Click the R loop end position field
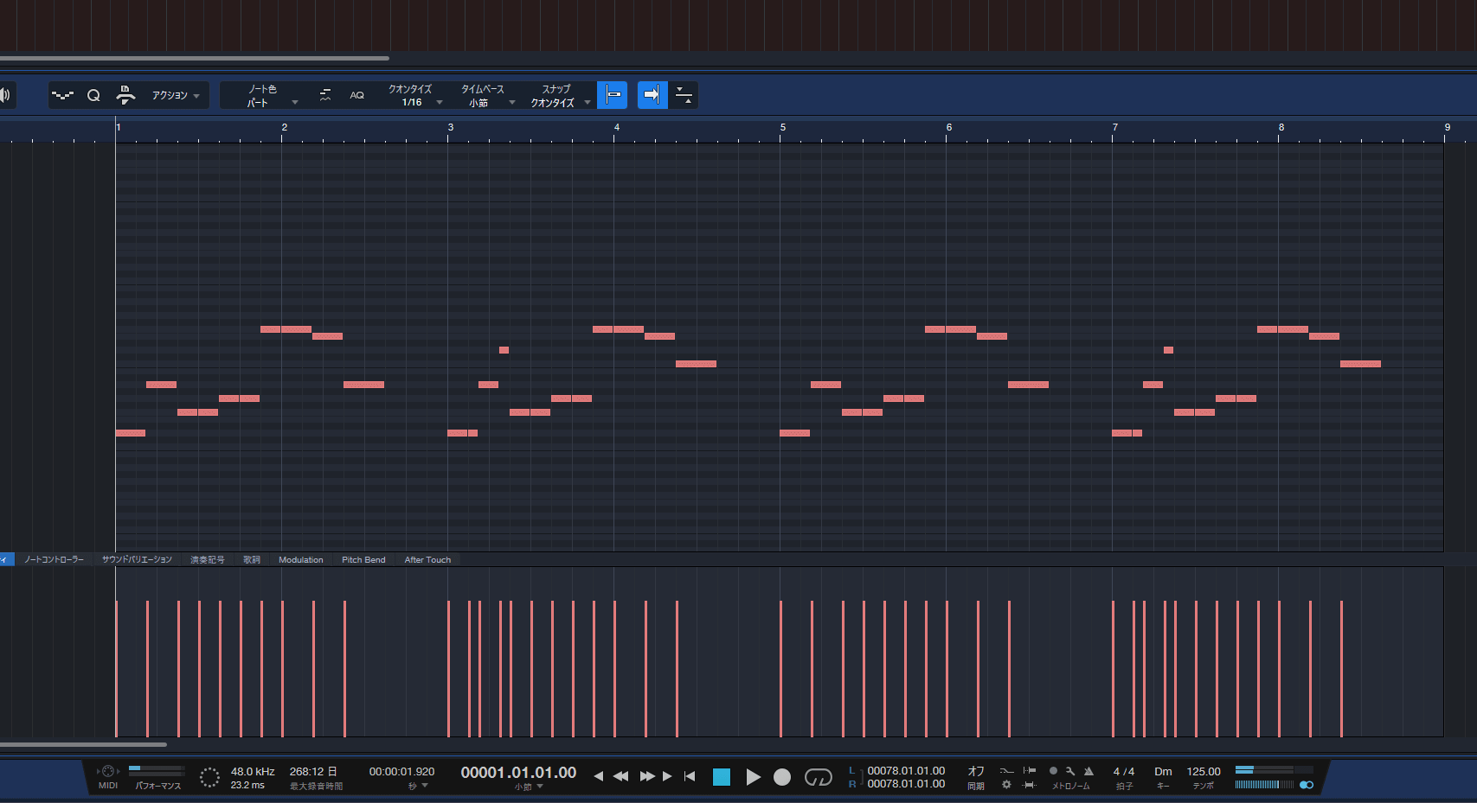The image size is (1477, 803). coord(906,784)
